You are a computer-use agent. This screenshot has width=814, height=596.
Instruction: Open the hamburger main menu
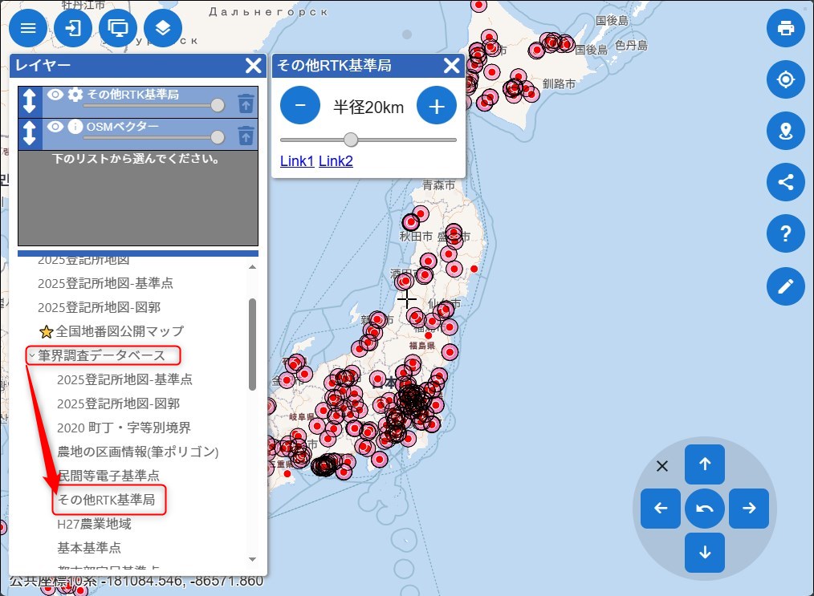28,29
